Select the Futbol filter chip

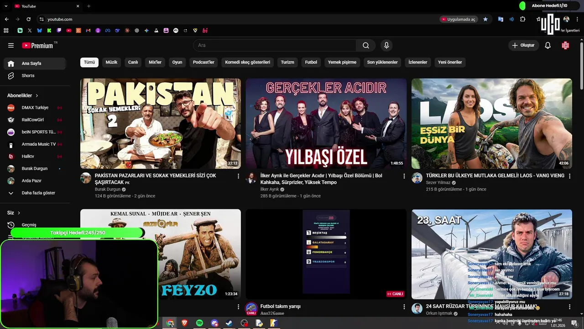[x=311, y=62]
